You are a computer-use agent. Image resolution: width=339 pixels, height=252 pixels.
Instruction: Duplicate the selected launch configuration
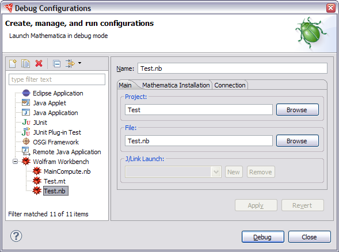pos(26,63)
